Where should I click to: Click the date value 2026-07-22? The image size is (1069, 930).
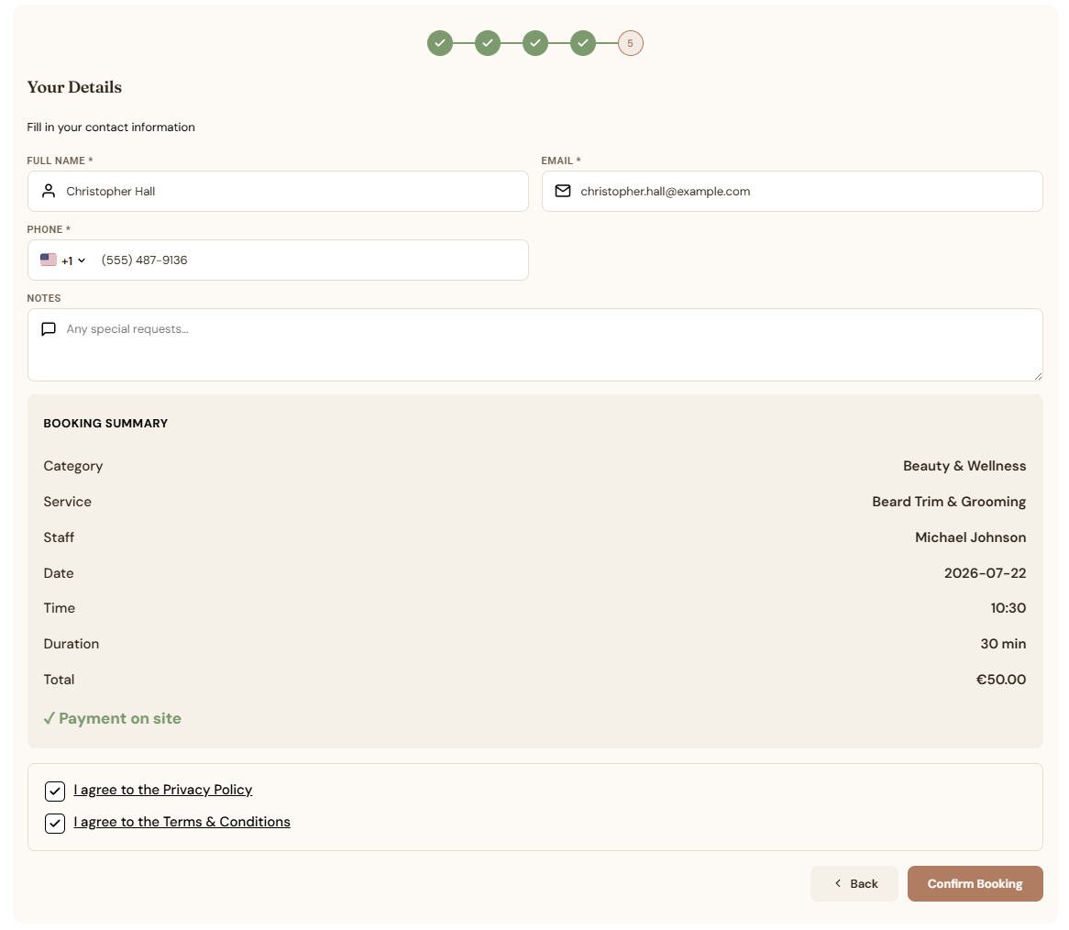tap(986, 573)
